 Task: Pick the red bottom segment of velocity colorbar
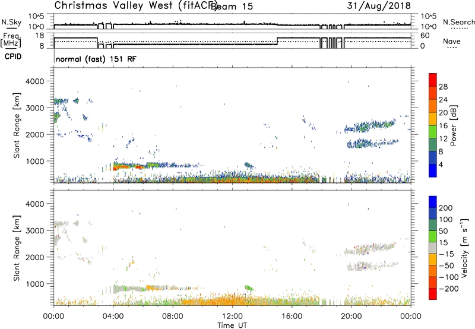coord(433,294)
